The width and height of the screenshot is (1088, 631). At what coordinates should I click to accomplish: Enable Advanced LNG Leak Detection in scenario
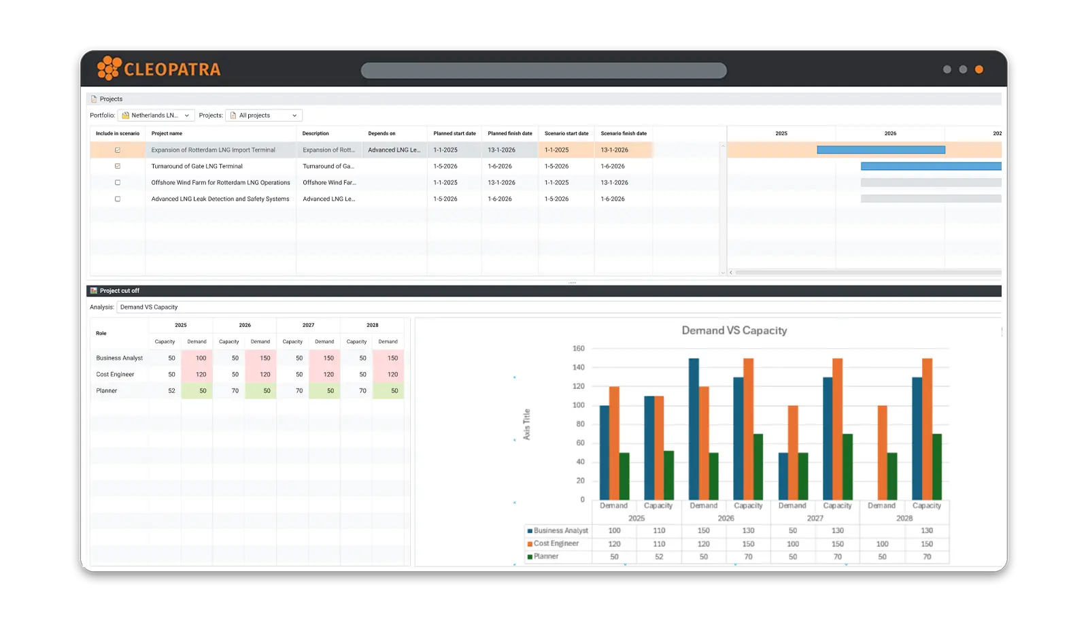pyautogui.click(x=118, y=199)
